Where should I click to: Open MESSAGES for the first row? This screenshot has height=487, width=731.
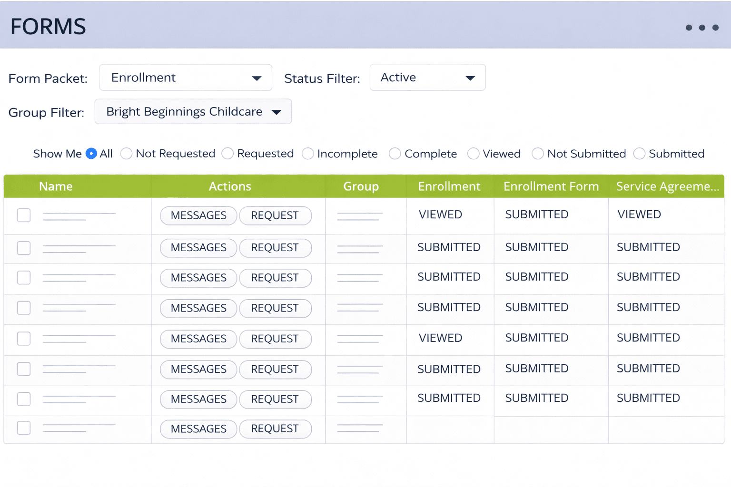[198, 215]
